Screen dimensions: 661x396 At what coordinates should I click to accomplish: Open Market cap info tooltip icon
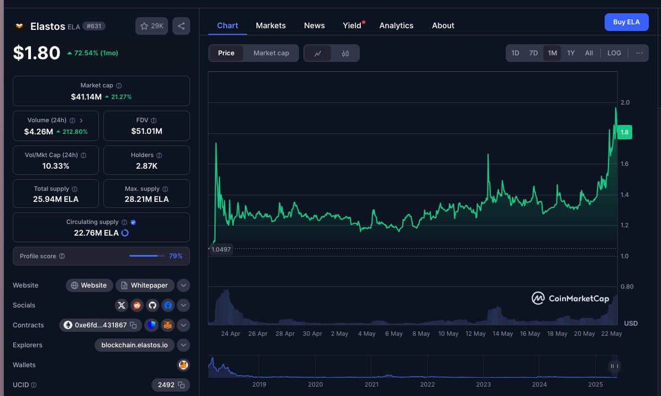119,86
